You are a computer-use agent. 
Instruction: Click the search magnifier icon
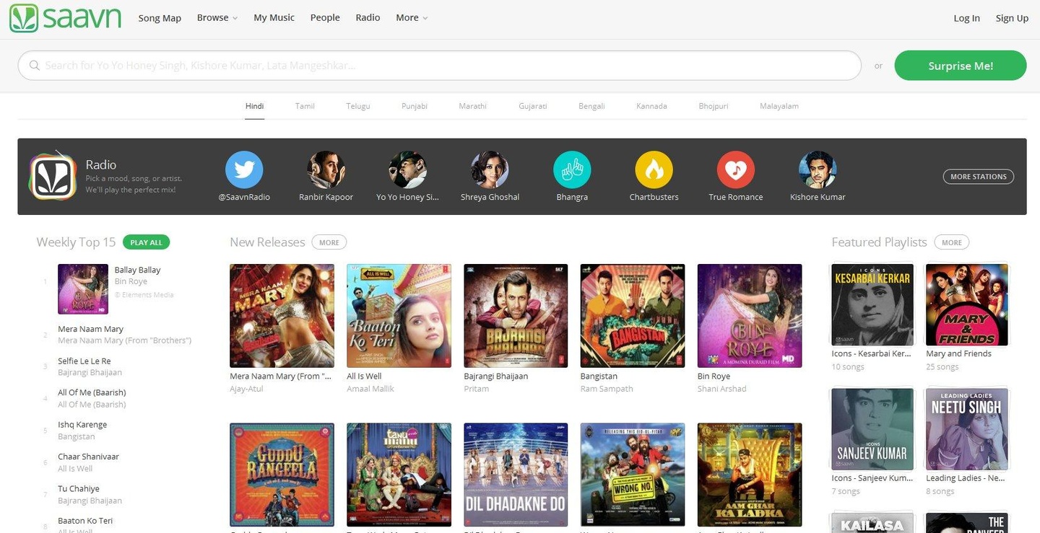tap(34, 66)
